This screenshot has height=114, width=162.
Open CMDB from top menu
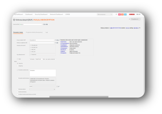(67, 14)
